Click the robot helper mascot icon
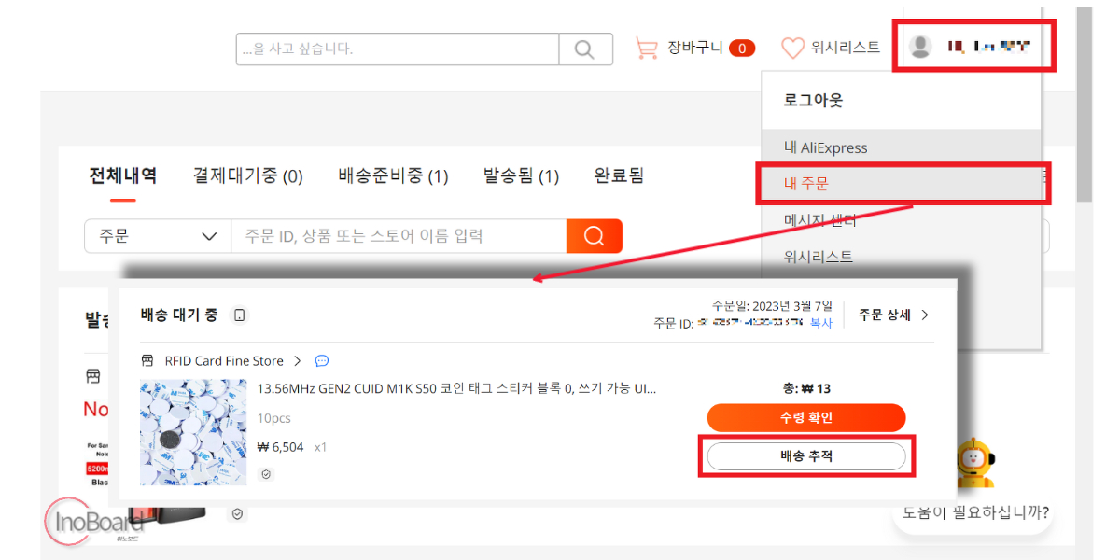The height and width of the screenshot is (560, 1120). point(974,464)
